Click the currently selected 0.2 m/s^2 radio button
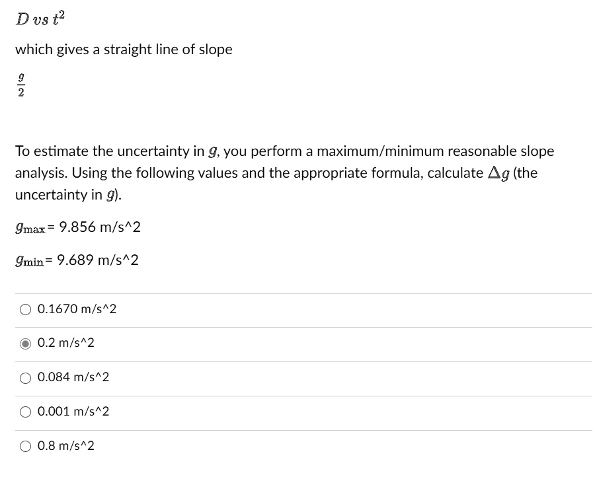The width and height of the screenshot is (597, 479). [x=25, y=343]
